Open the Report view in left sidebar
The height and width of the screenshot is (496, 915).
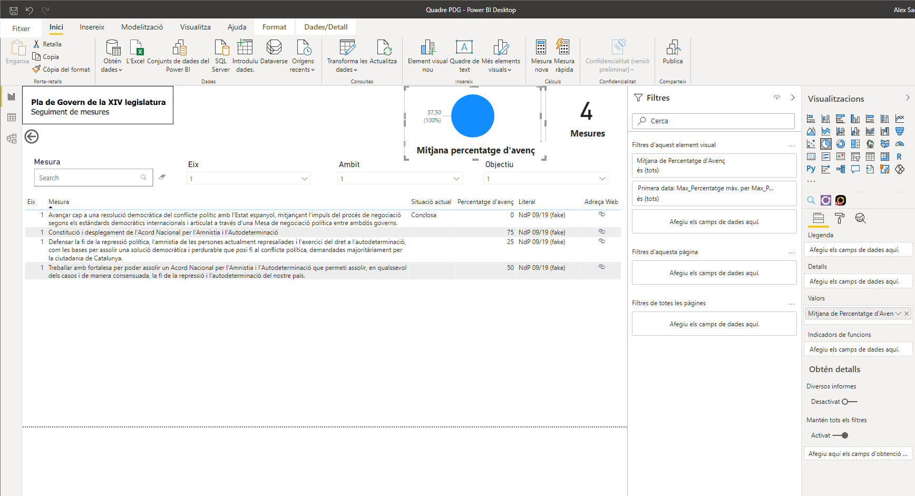[12, 96]
